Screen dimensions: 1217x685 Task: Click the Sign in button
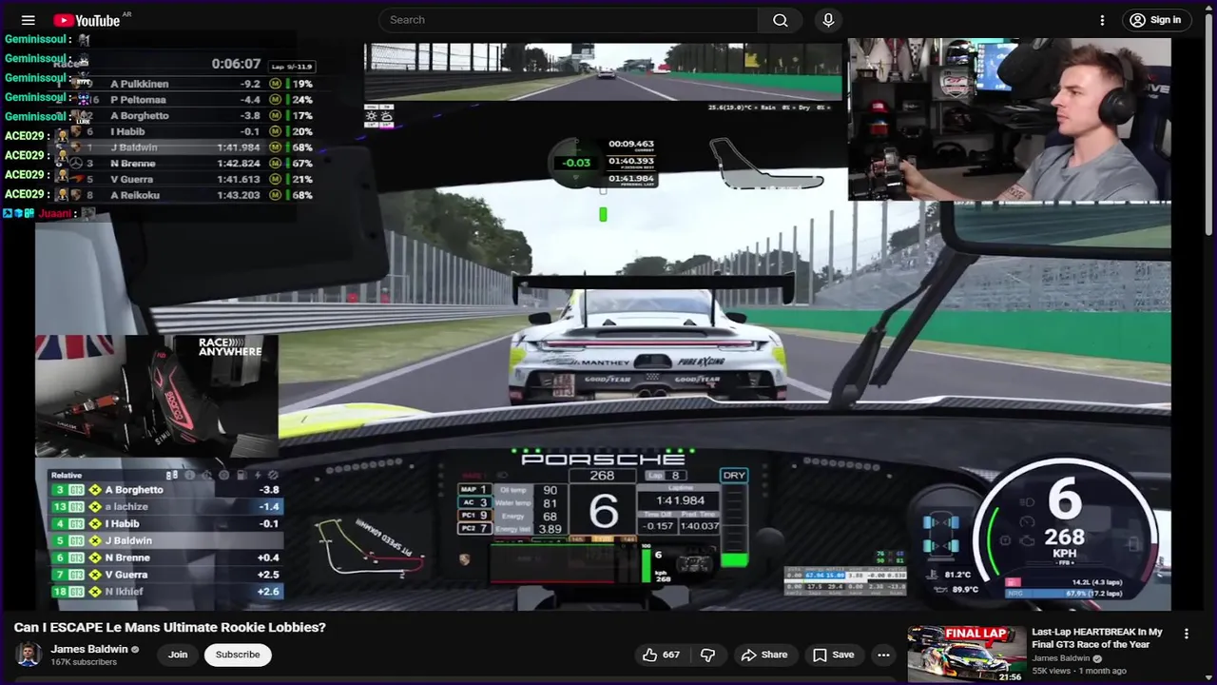coord(1155,20)
